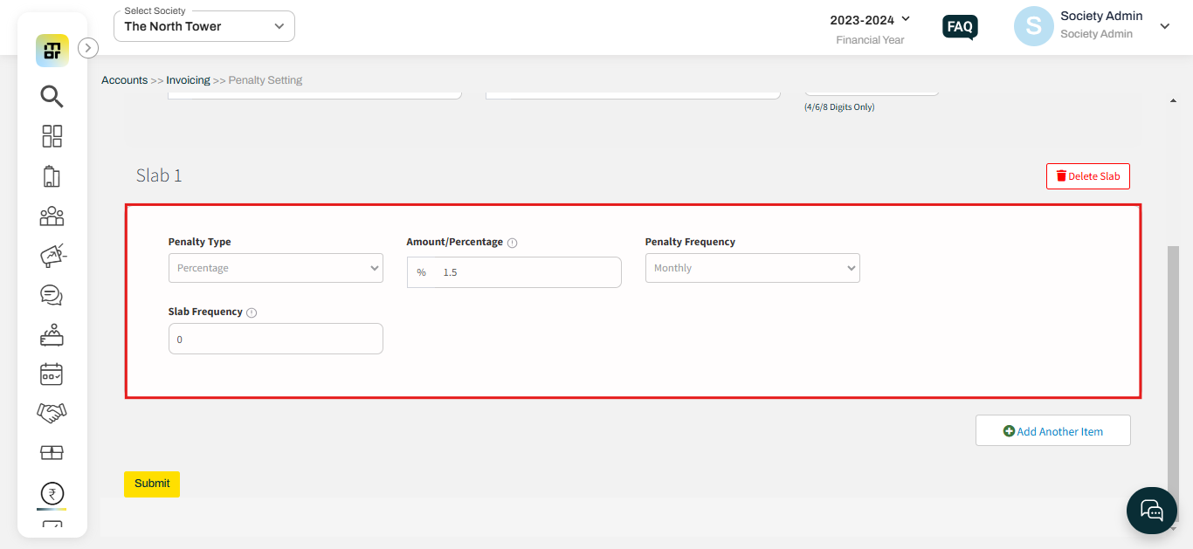
Task: Expand the sidebar with the arrow chevron
Action: tap(87, 48)
